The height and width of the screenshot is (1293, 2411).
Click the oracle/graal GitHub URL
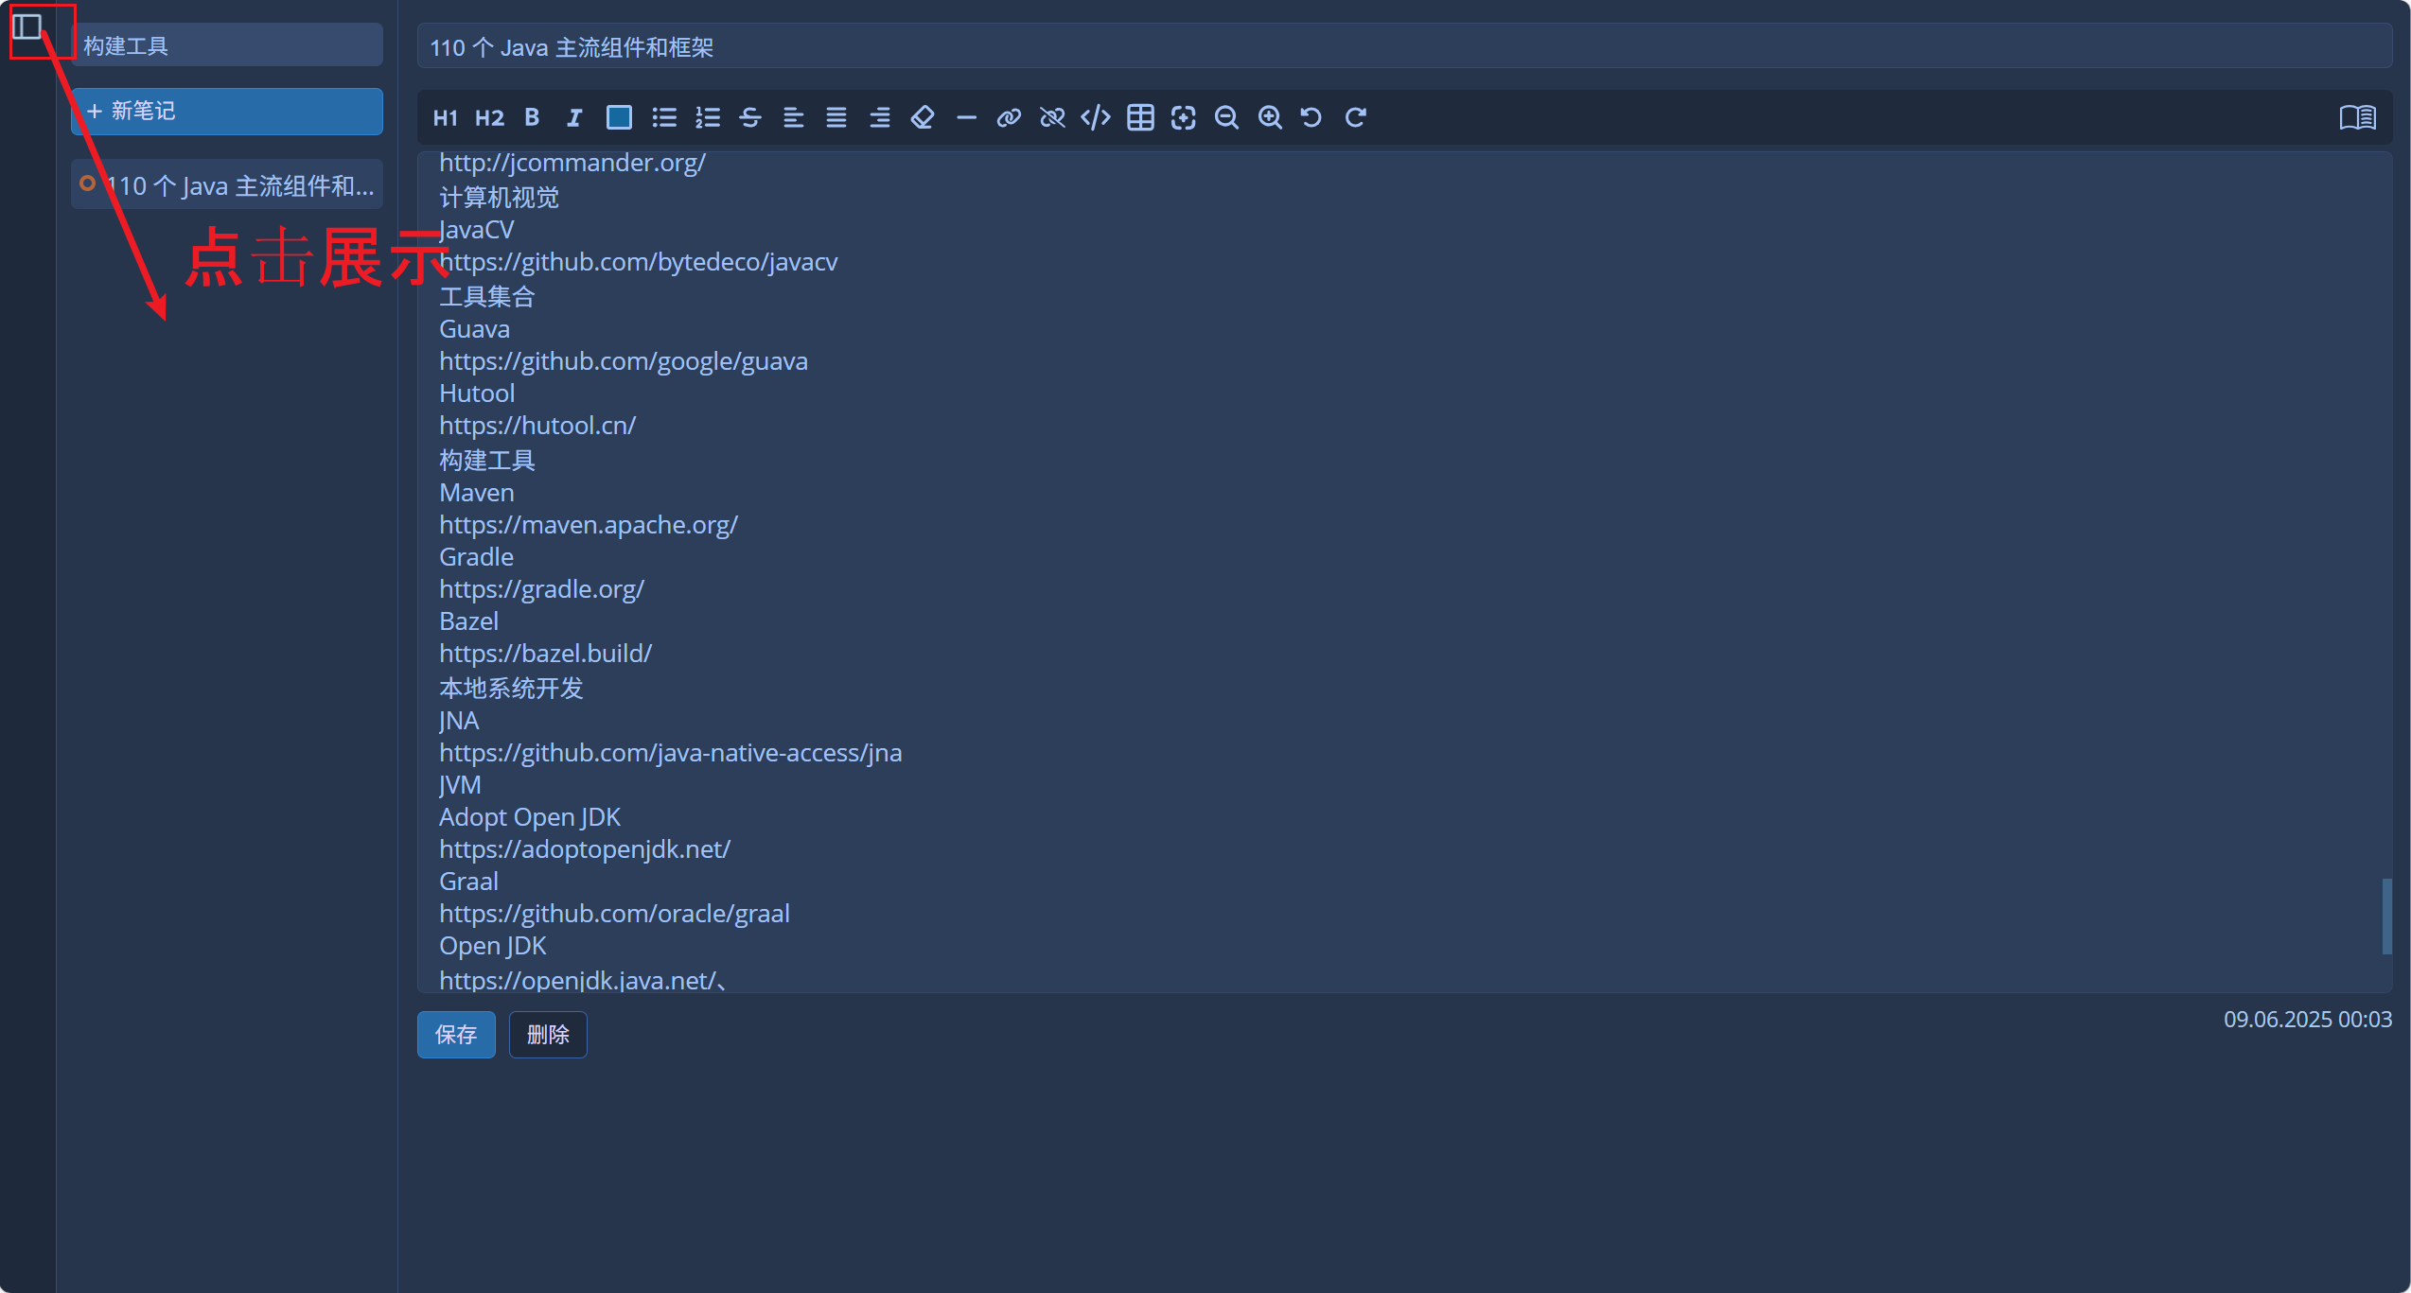tap(614, 914)
